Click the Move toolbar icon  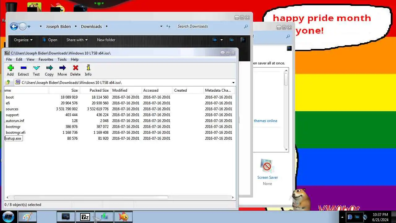(x=62, y=70)
